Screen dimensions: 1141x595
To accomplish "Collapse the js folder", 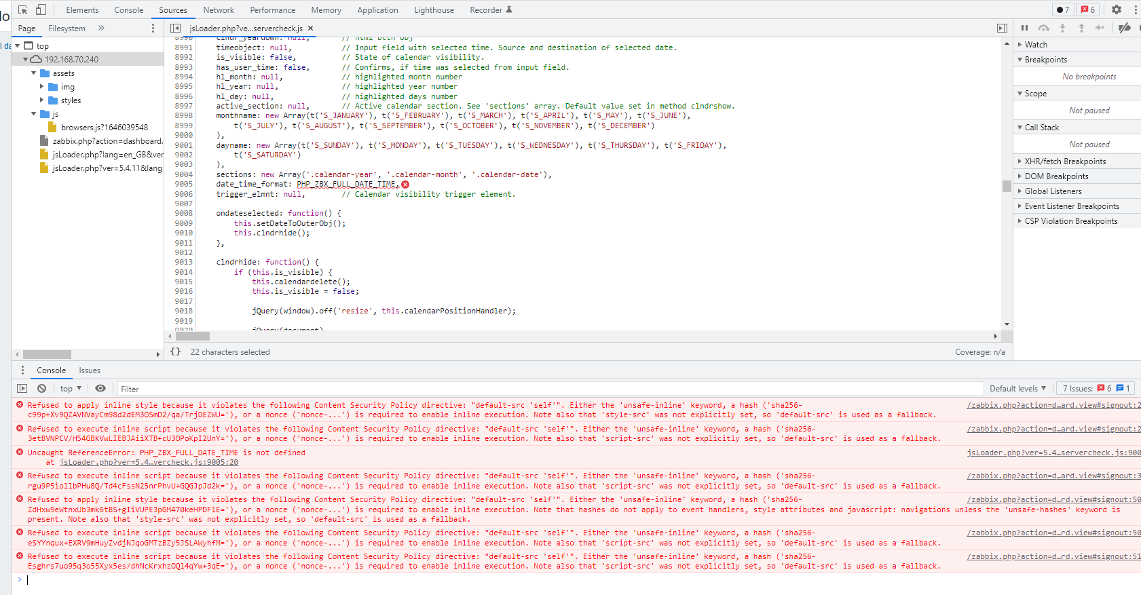I will point(34,113).
